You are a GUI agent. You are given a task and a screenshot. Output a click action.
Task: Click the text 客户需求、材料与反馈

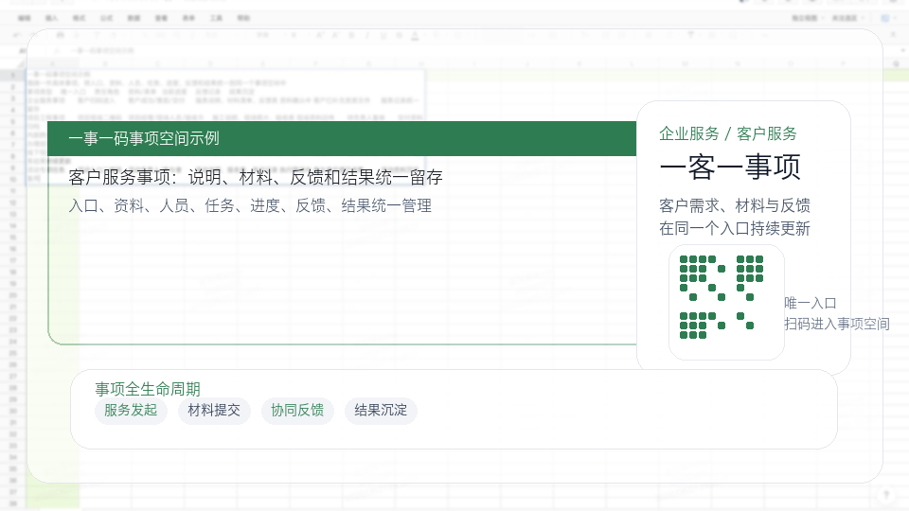[x=735, y=205]
